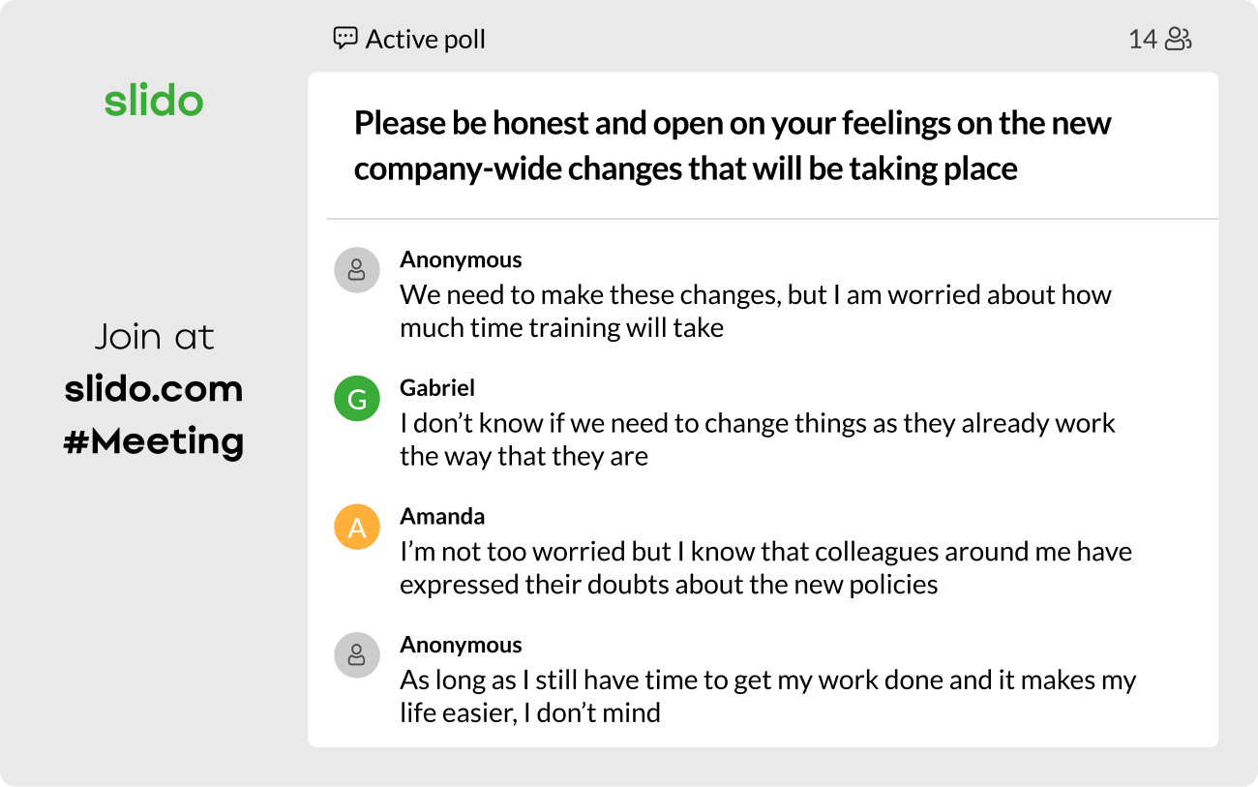The width and height of the screenshot is (1258, 787).
Task: Click Amanda's orange A avatar
Action: [356, 528]
